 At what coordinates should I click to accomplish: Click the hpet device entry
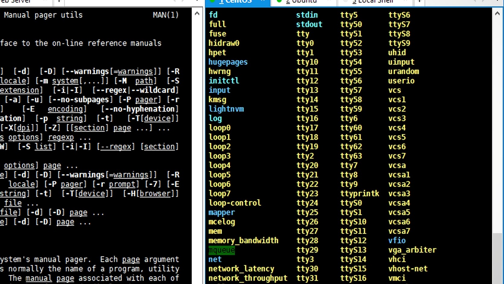tap(217, 53)
